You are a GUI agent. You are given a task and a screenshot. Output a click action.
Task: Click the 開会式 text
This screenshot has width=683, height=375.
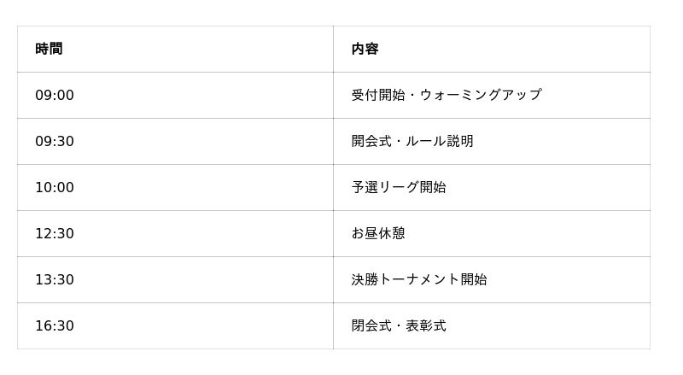point(371,142)
